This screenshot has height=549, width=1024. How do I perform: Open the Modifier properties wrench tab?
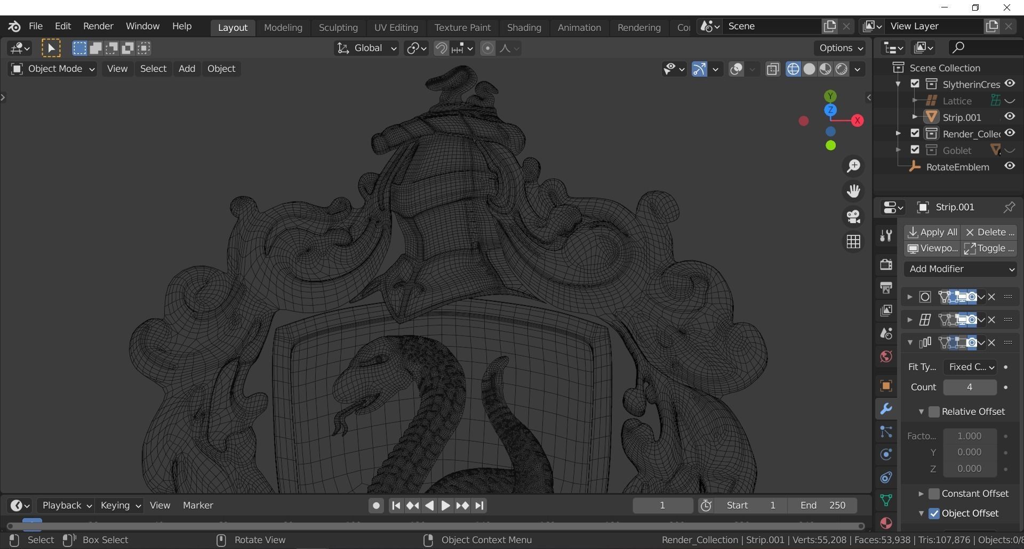pos(886,409)
